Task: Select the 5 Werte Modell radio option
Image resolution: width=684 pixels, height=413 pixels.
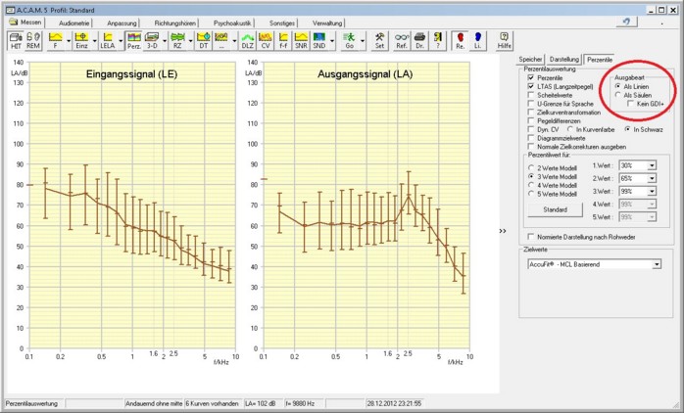Action: 531,194
